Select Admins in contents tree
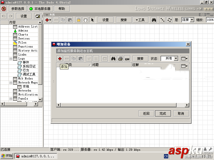The width and height of the screenshot is (214, 160). (x=21, y=31)
